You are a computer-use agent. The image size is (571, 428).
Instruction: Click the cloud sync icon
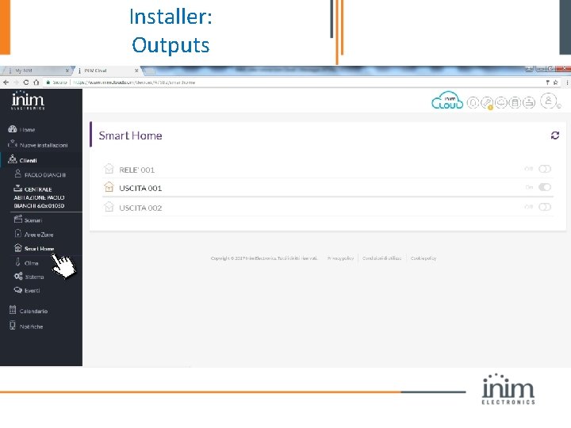click(501, 103)
